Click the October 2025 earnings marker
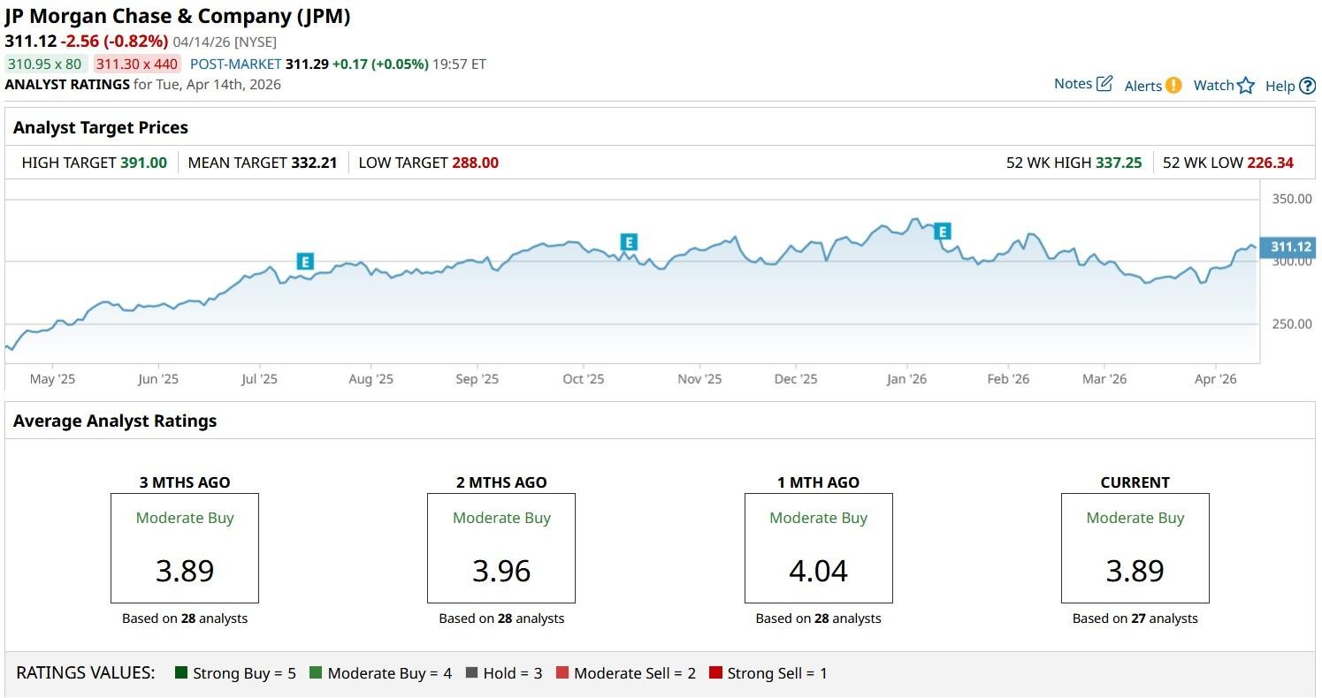1322x698 pixels. click(629, 242)
